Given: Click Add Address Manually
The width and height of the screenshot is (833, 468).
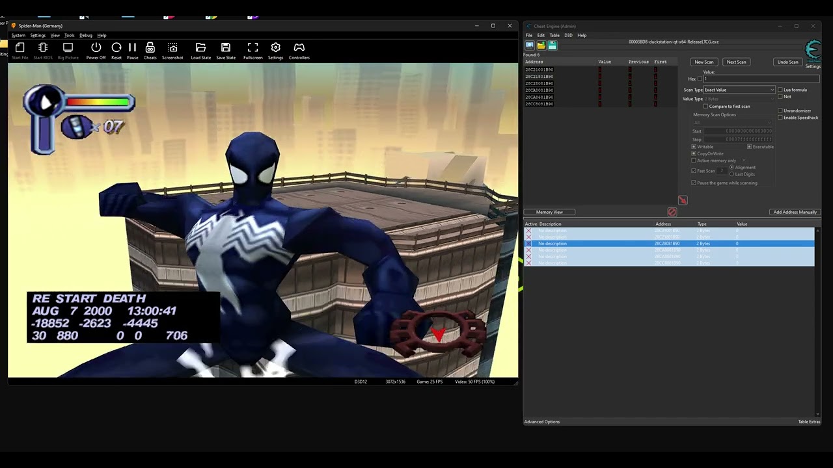Looking at the screenshot, I should point(795,212).
